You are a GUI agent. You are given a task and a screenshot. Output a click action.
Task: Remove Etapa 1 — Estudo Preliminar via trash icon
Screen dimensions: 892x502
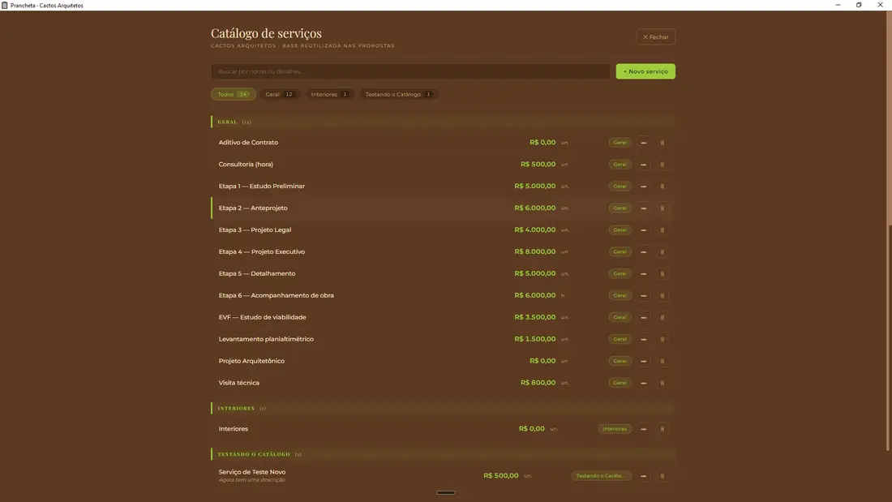click(663, 186)
